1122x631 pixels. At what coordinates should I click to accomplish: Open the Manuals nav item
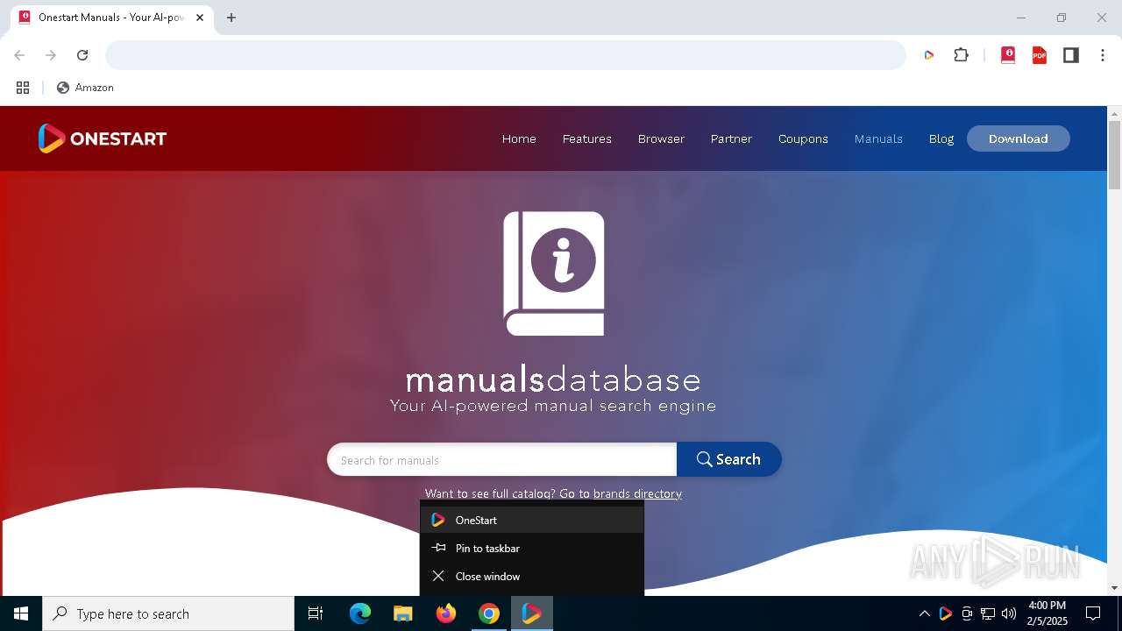878,138
